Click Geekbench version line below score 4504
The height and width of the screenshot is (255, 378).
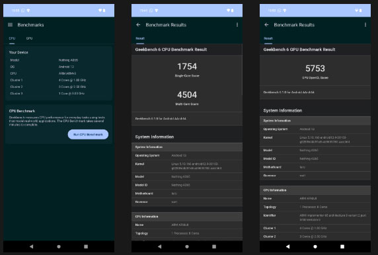point(161,119)
